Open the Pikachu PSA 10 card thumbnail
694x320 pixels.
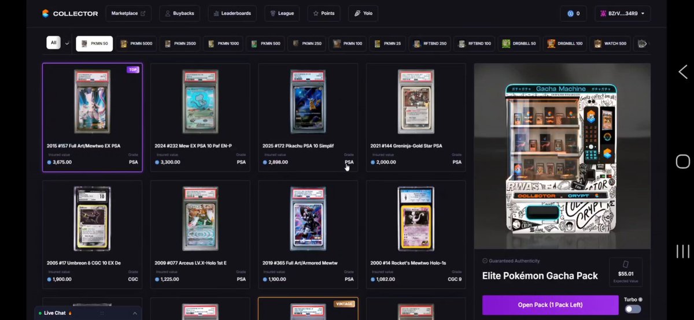click(x=308, y=102)
